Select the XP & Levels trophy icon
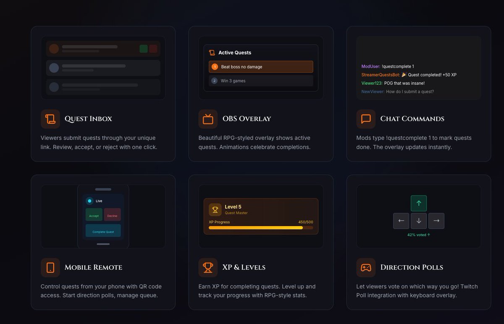This screenshot has height=324, width=504. tap(207, 267)
